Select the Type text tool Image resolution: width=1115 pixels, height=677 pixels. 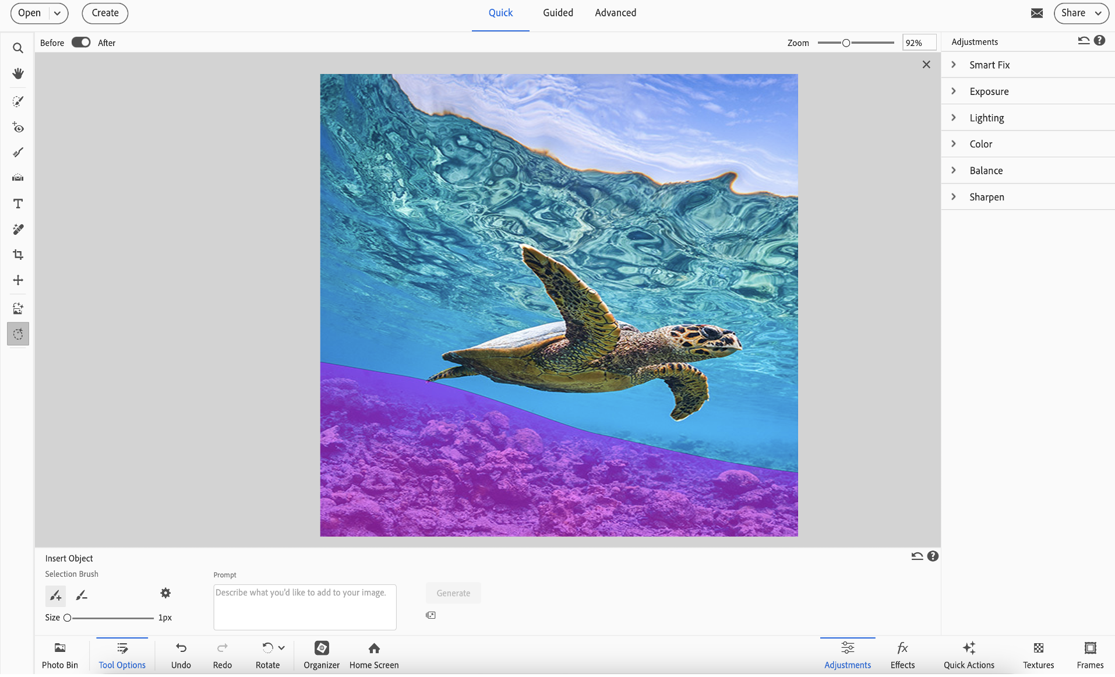coord(18,204)
